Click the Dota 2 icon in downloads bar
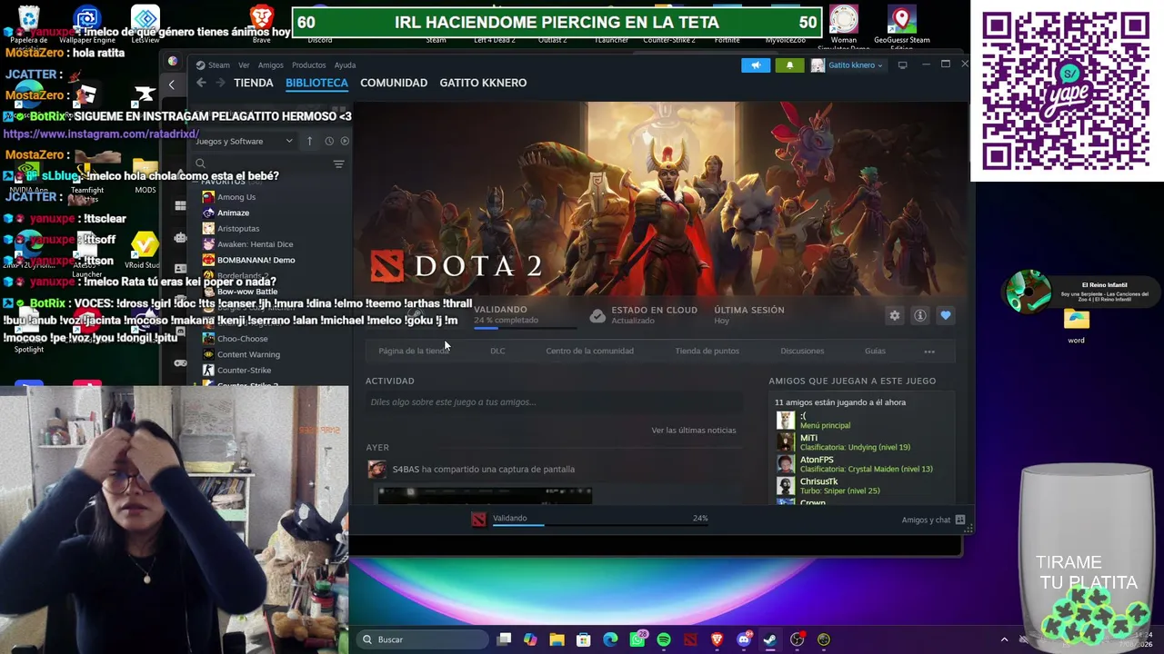The image size is (1164, 654). pos(478,519)
